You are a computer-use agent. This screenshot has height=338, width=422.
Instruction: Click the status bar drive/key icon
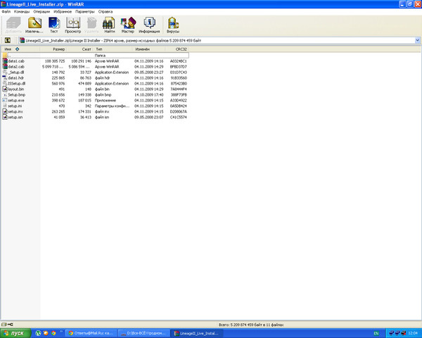pos(7,325)
